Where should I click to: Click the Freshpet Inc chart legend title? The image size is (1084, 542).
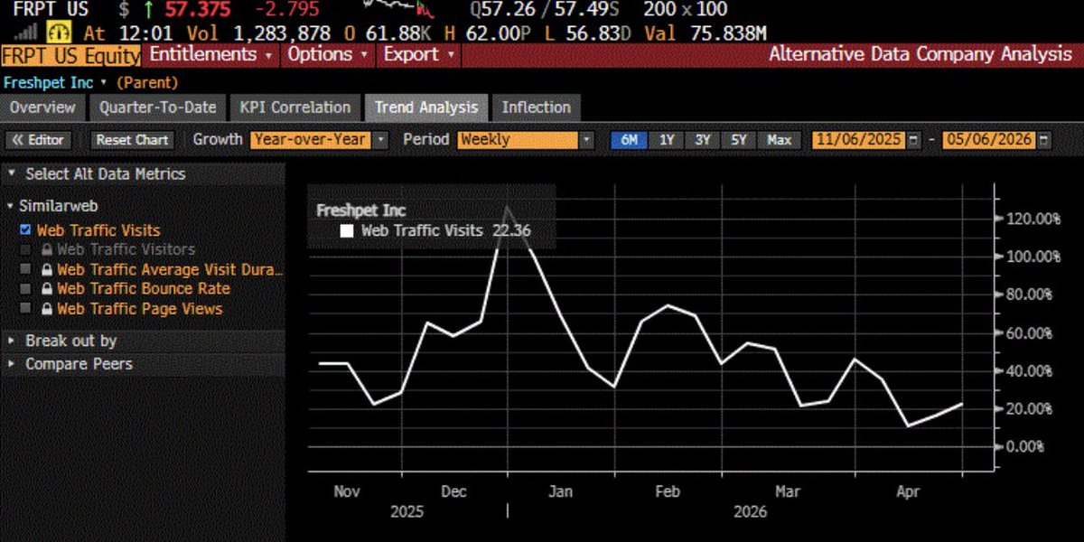361,210
